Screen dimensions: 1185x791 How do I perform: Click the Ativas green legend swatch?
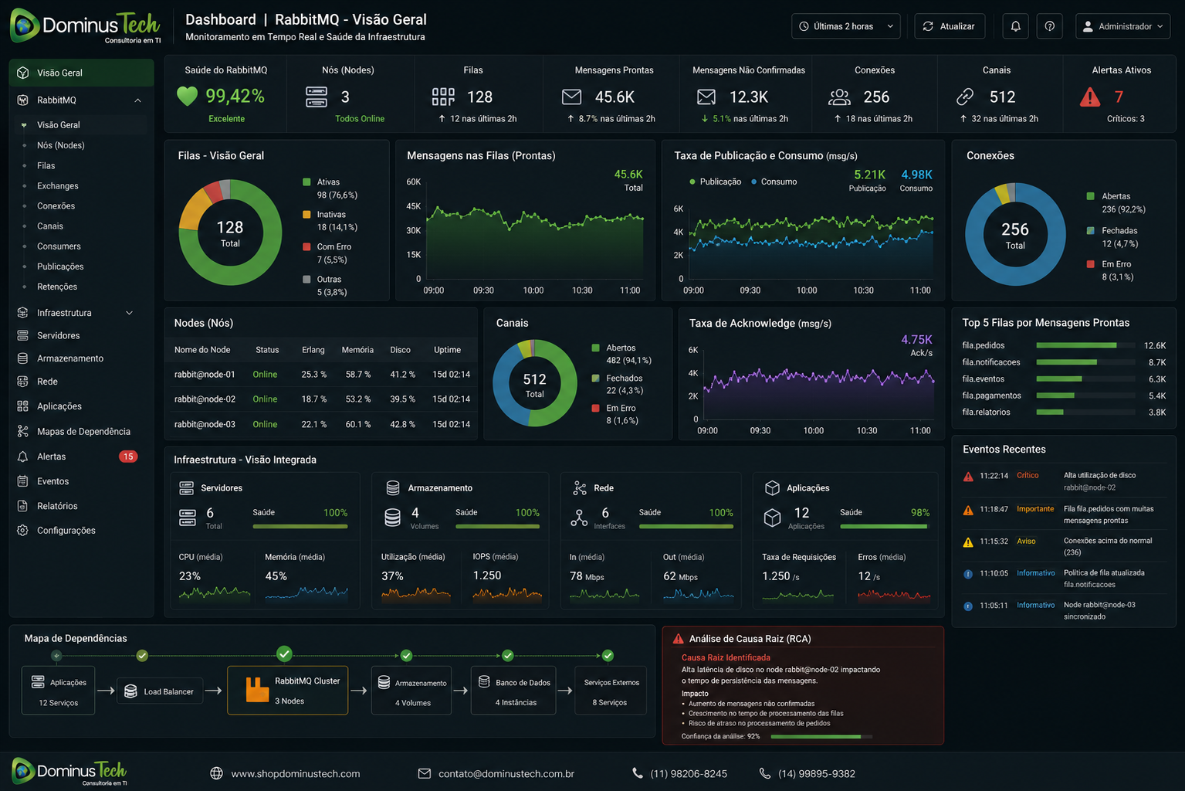(x=306, y=182)
